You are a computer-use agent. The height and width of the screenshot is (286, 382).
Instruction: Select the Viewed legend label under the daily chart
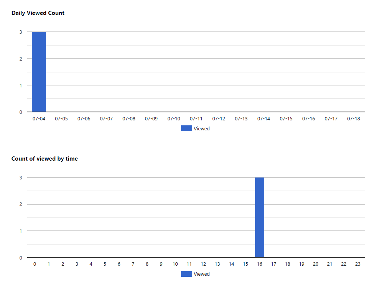click(x=202, y=129)
